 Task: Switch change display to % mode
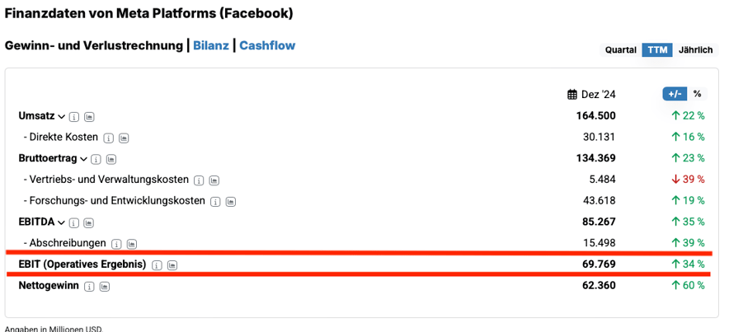(x=697, y=94)
